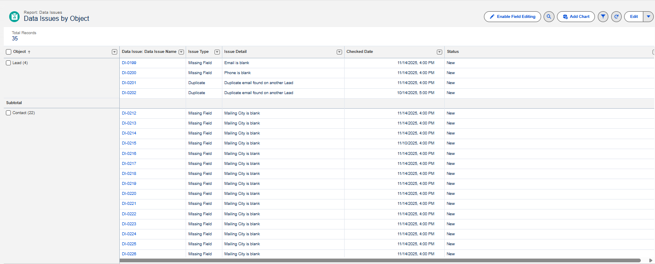655x264 pixels.
Task: Open data issue DI-0216
Action: click(129, 154)
